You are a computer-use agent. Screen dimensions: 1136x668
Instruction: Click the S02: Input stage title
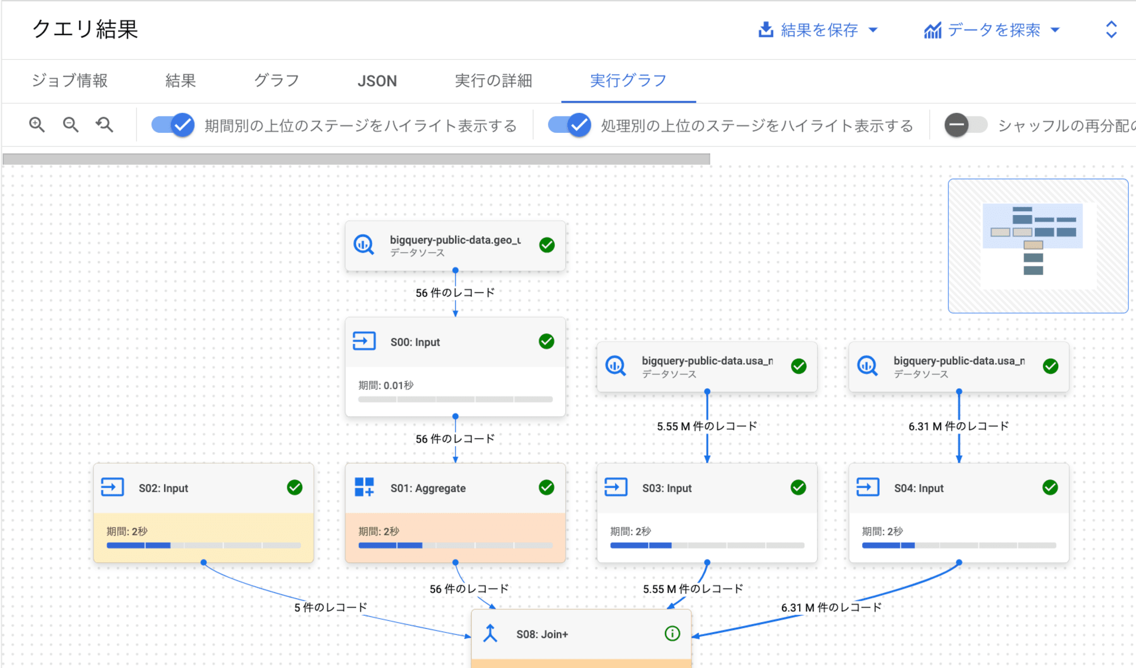[x=164, y=488]
